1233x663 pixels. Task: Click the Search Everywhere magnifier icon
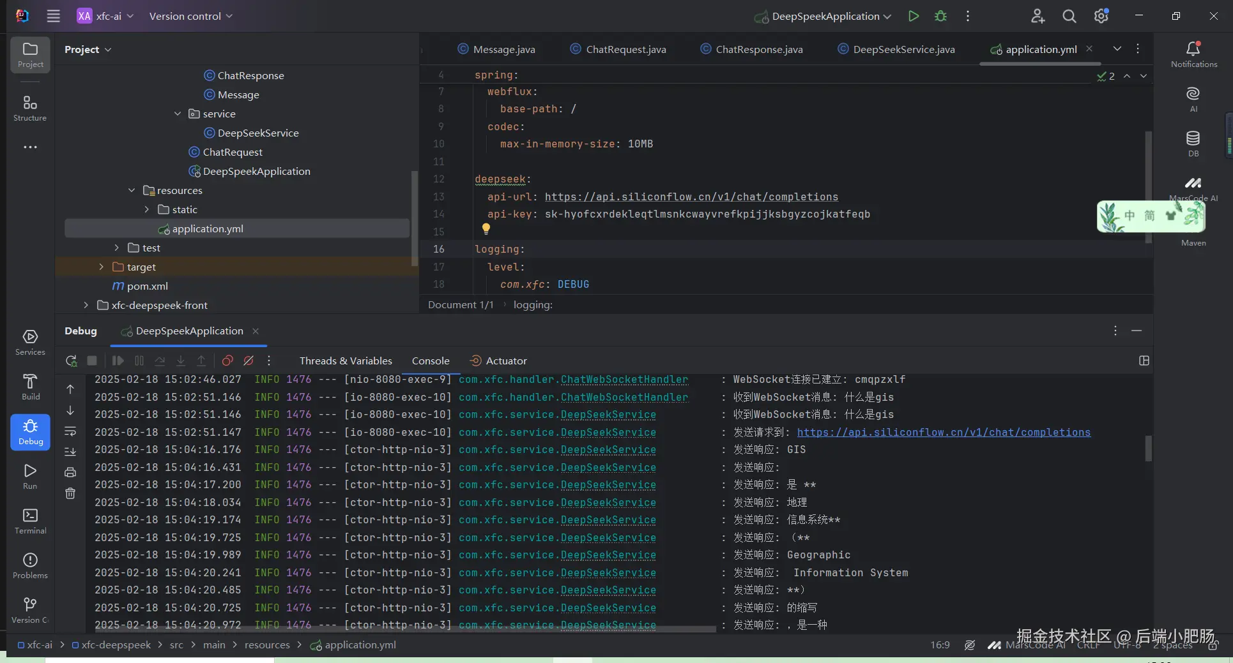coord(1069,17)
